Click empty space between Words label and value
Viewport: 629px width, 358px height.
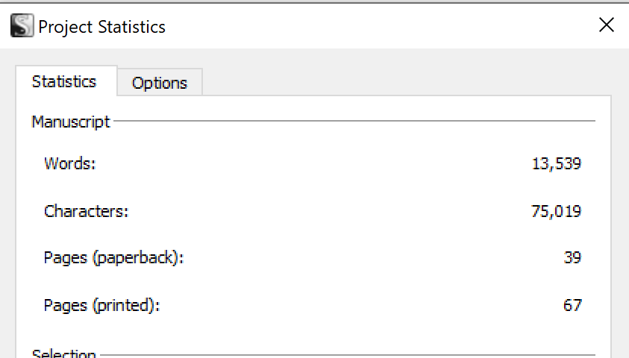313,163
